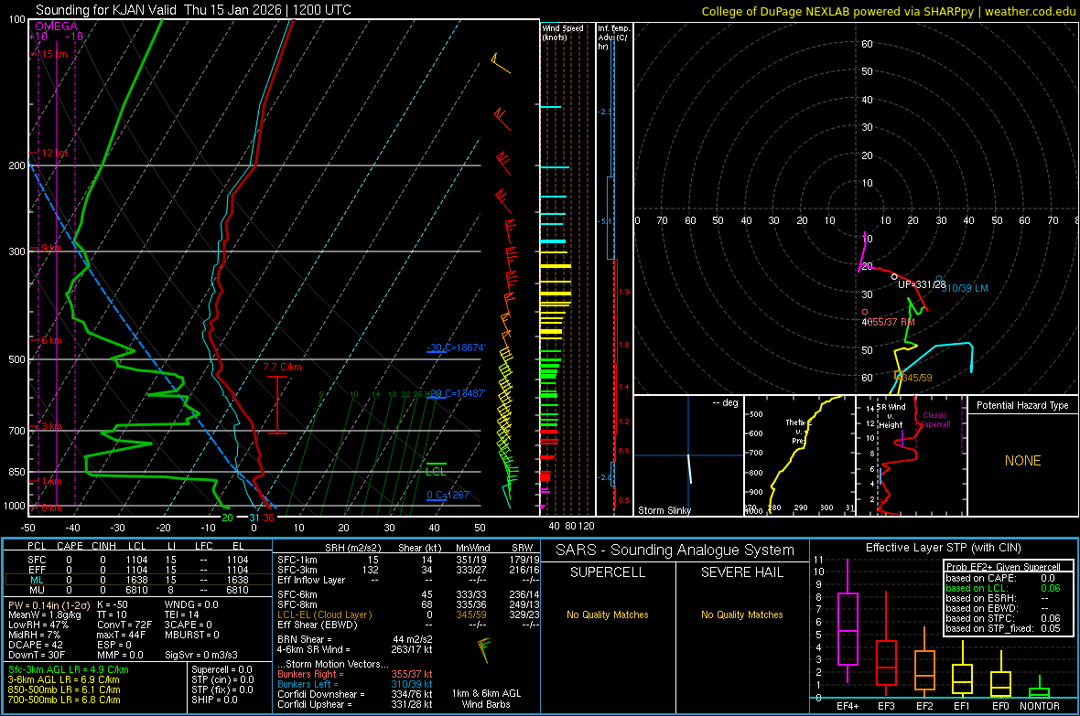Click the OMEGA label
Screen dimensions: 1080x716
57,27
